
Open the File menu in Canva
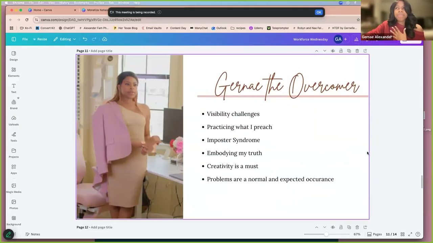(x=25, y=39)
